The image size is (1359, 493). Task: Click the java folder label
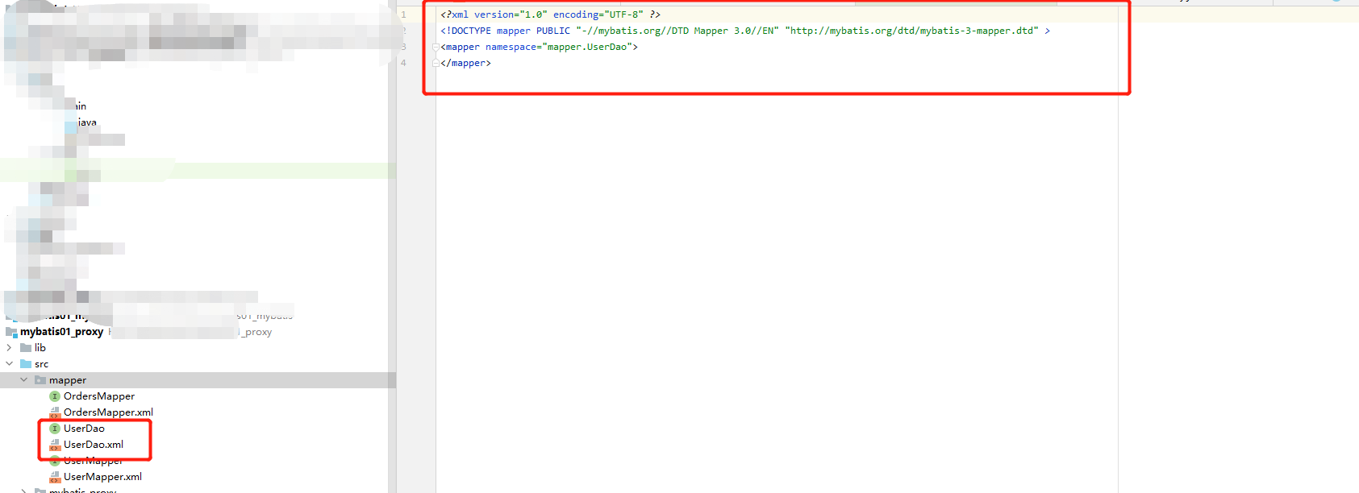87,122
